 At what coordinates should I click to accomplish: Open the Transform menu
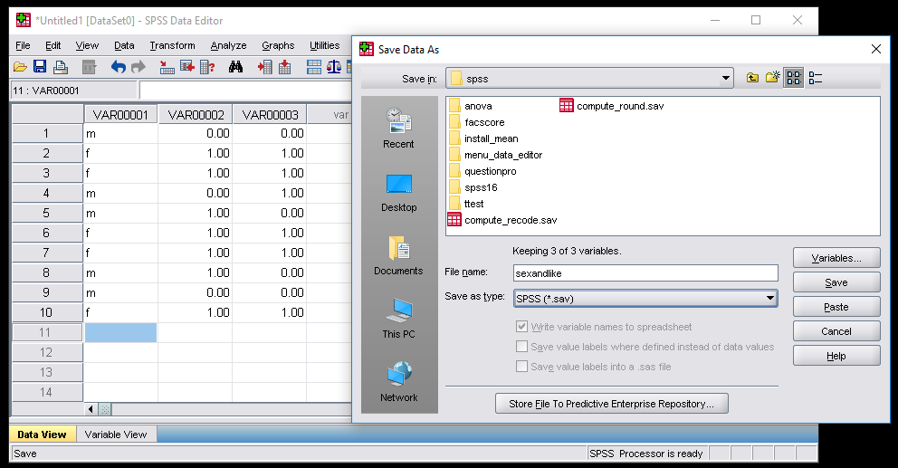[172, 45]
